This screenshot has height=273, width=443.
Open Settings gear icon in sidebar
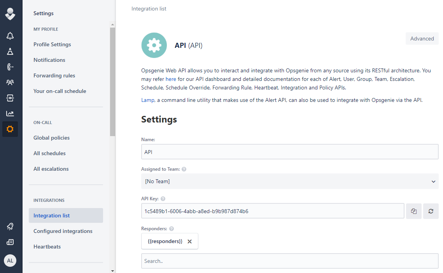(10, 129)
